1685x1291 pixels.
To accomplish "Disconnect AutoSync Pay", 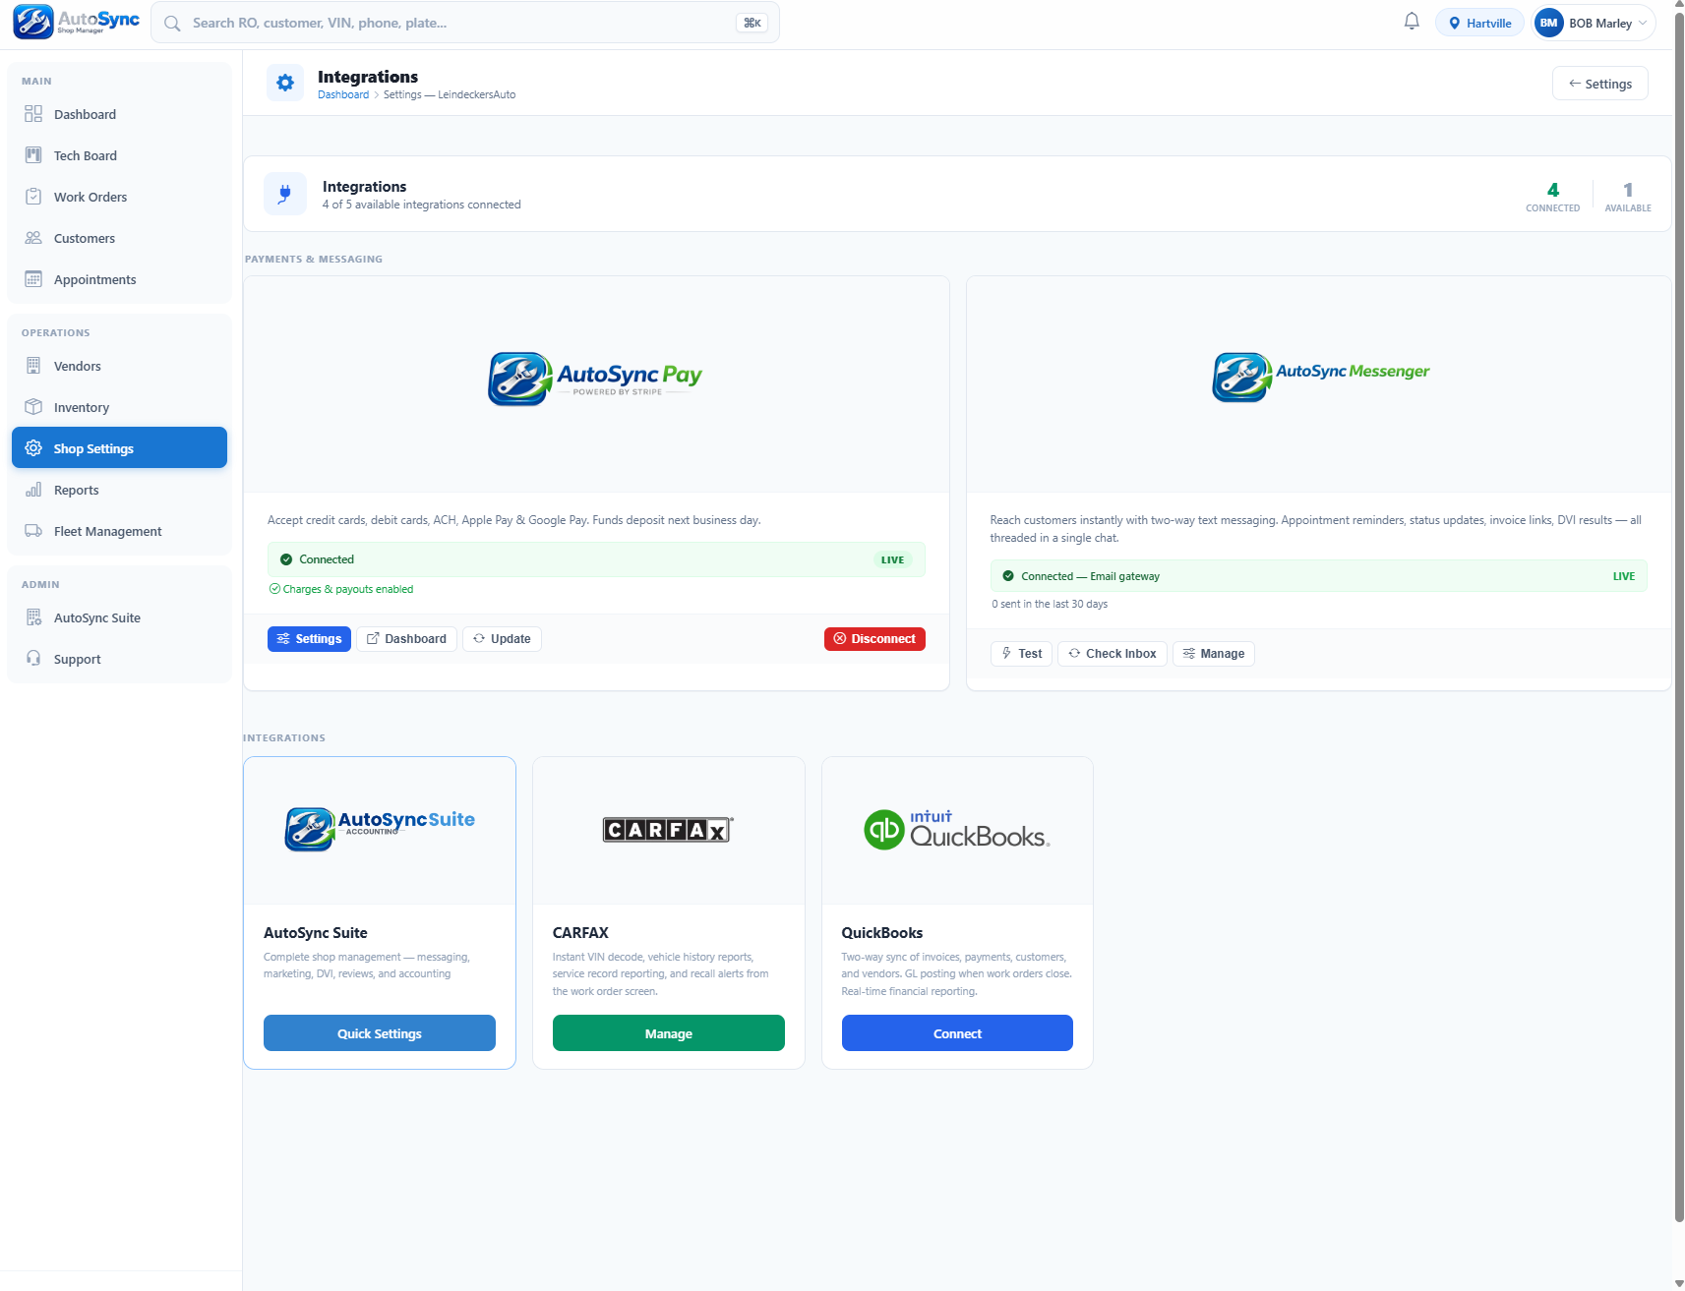I will (x=874, y=639).
